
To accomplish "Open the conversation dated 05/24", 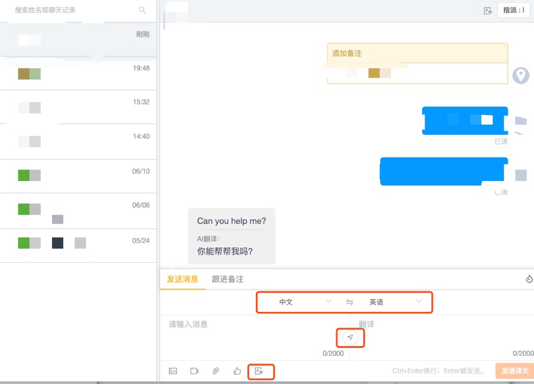I will 78,246.
